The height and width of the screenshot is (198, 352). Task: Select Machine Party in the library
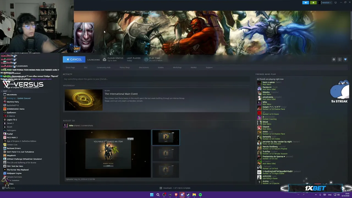(x=13, y=102)
